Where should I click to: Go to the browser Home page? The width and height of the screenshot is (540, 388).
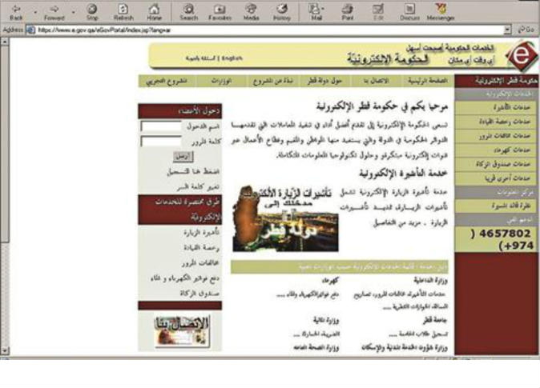(154, 12)
